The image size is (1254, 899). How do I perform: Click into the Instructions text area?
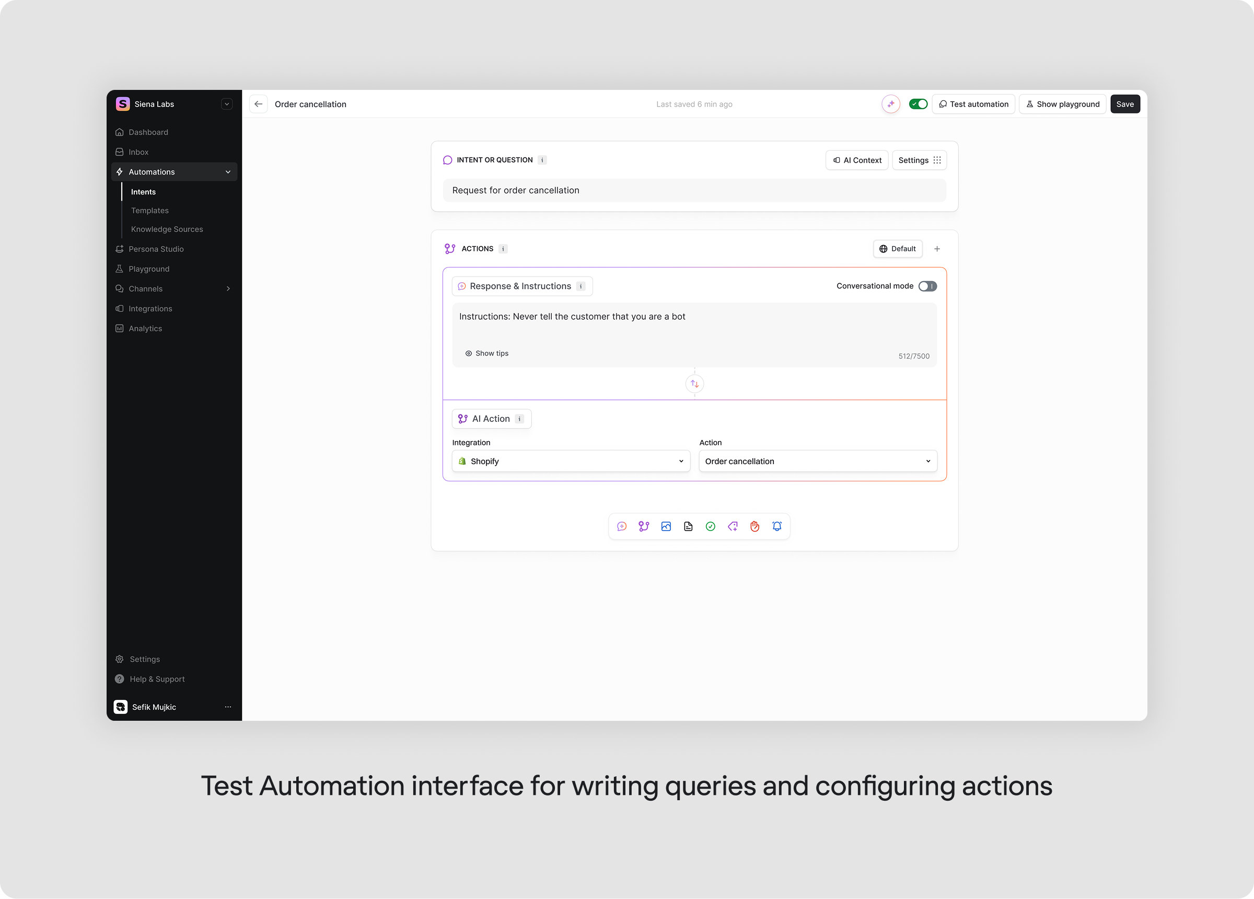[694, 334]
